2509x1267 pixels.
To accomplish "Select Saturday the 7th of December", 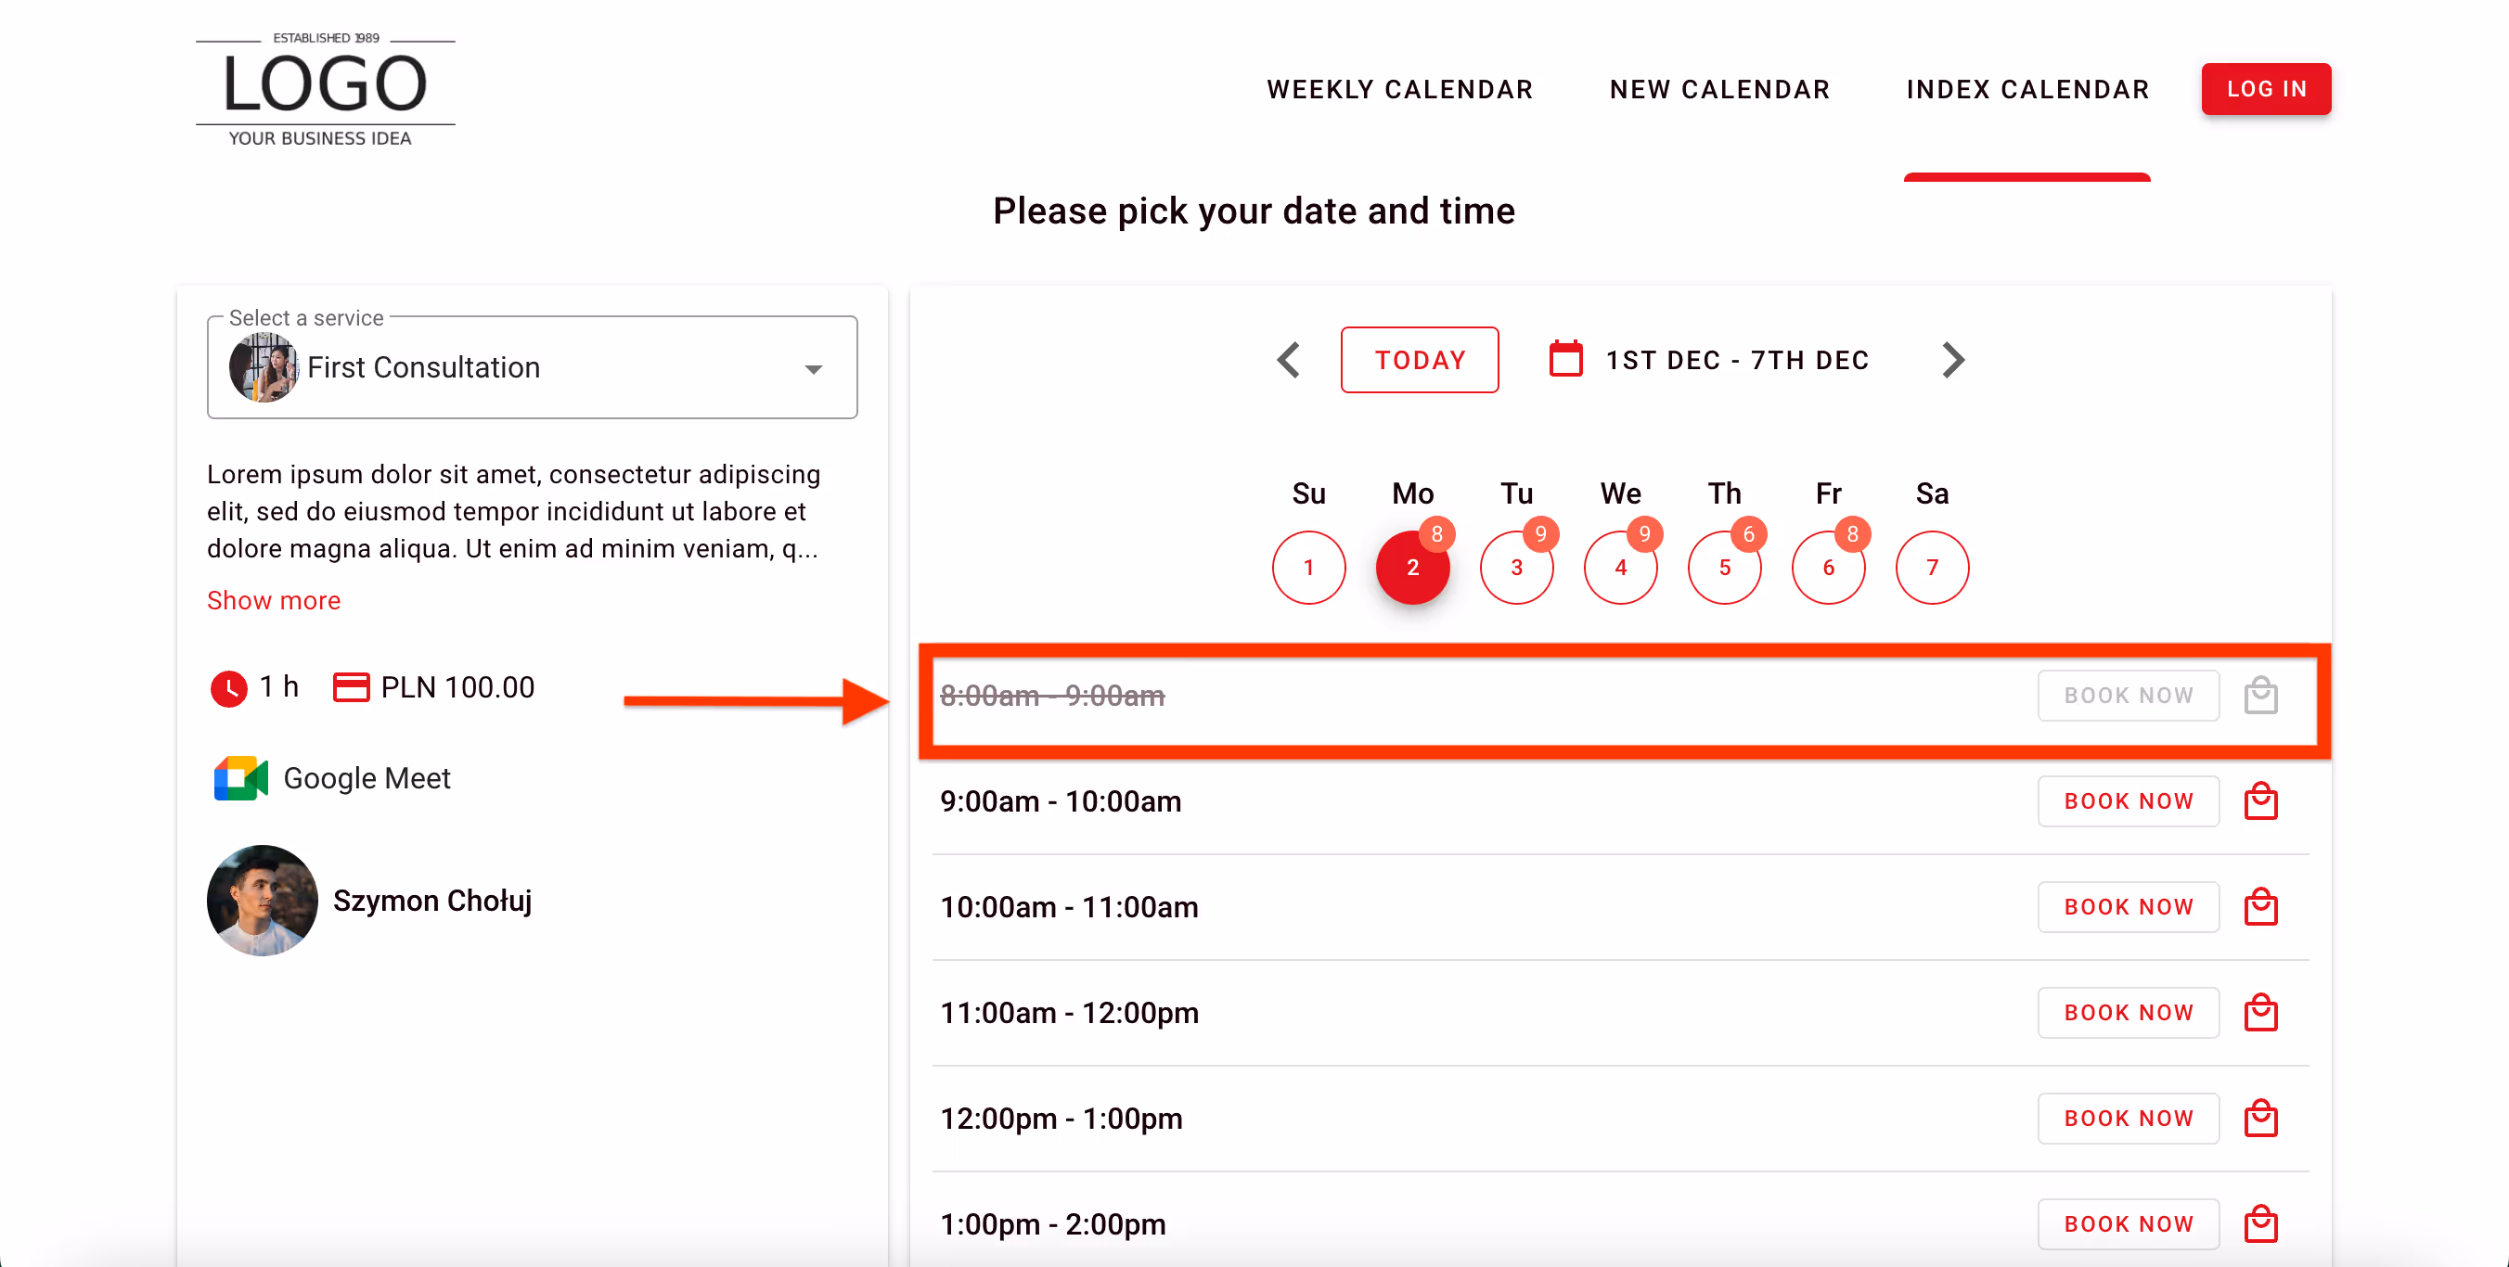I will click(1933, 567).
